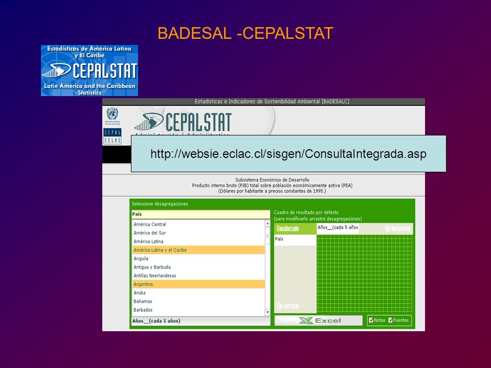The width and height of the screenshot is (491, 368).
Task: Click the CEPAL ECLAC logo icon
Action: pyautogui.click(x=112, y=136)
